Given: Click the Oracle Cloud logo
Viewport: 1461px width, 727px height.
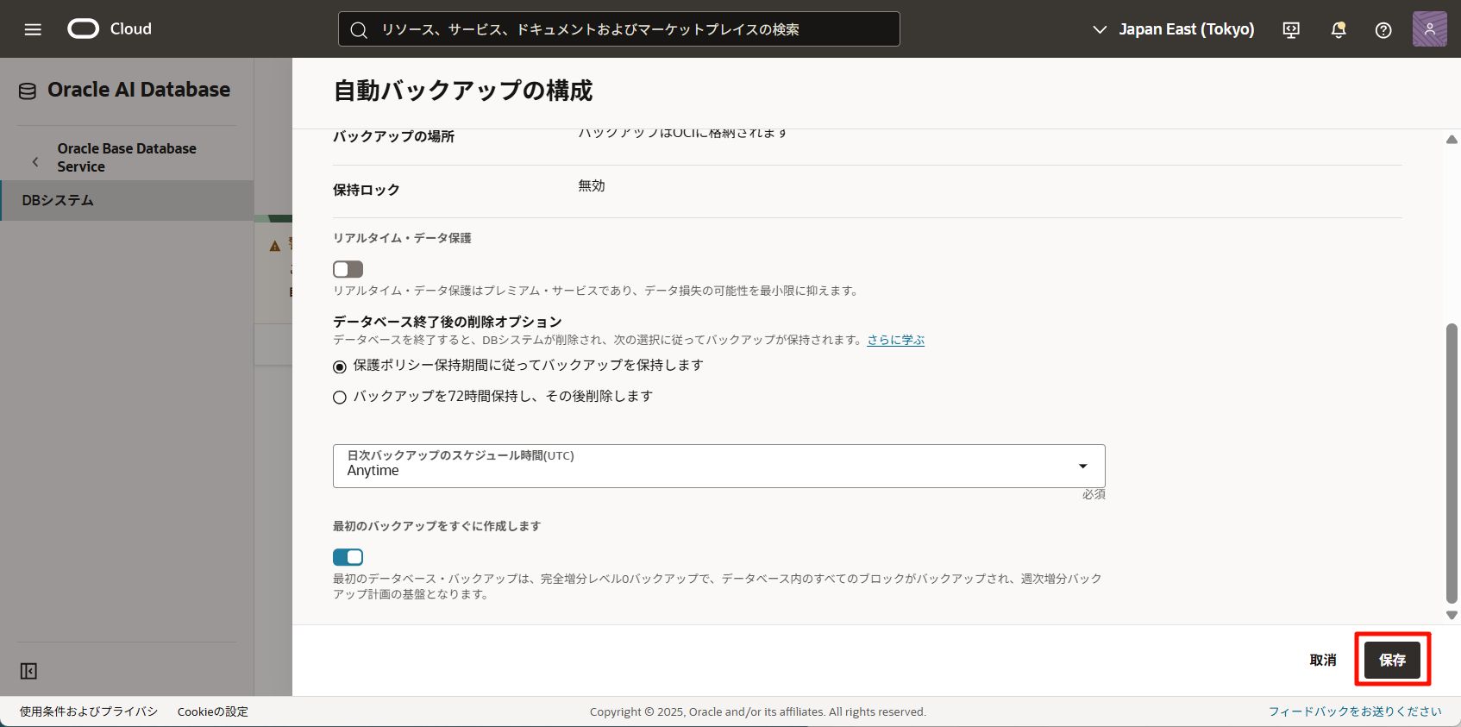Looking at the screenshot, I should tap(110, 28).
